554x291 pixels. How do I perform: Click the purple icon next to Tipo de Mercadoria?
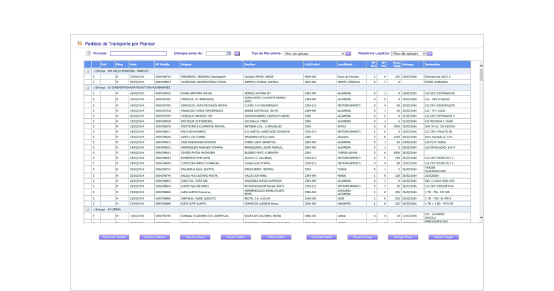tap(349, 54)
